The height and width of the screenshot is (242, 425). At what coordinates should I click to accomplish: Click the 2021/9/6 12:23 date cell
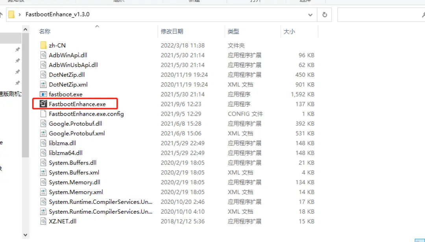coord(181,104)
